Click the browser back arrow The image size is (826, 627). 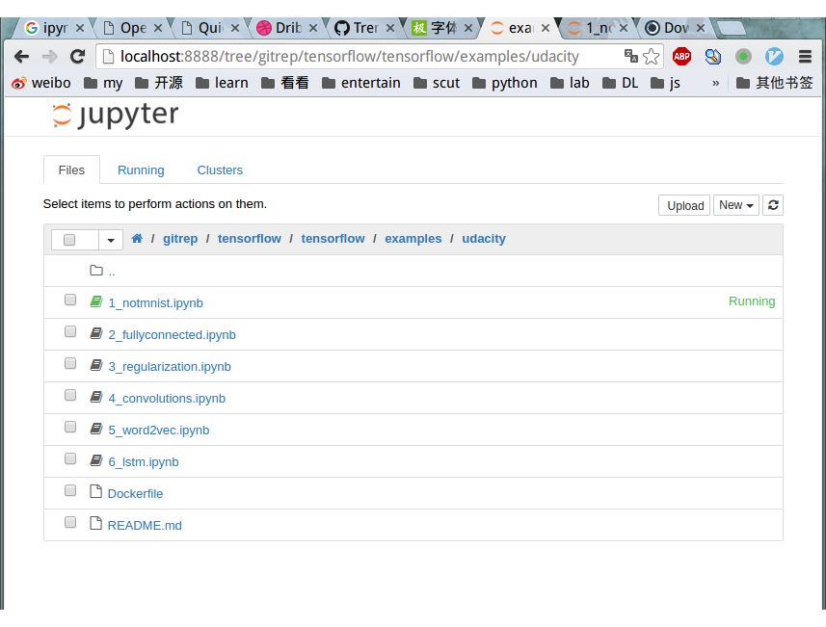[21, 56]
